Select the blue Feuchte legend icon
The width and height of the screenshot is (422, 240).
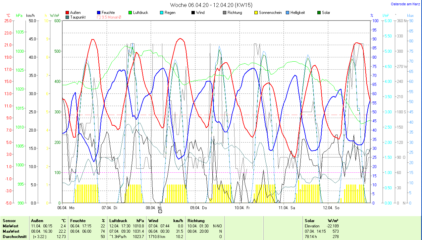(x=99, y=13)
